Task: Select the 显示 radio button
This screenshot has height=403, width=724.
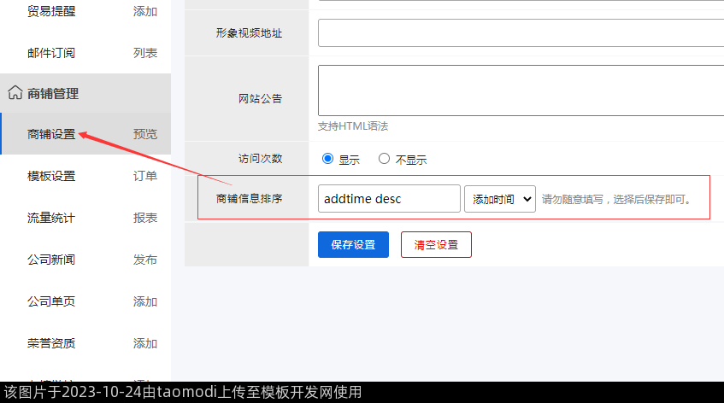Action: 327,159
